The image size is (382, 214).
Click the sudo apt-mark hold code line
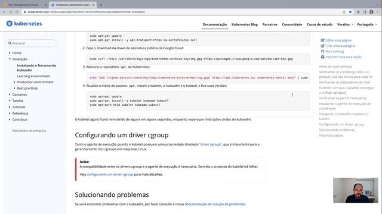click(x=125, y=105)
